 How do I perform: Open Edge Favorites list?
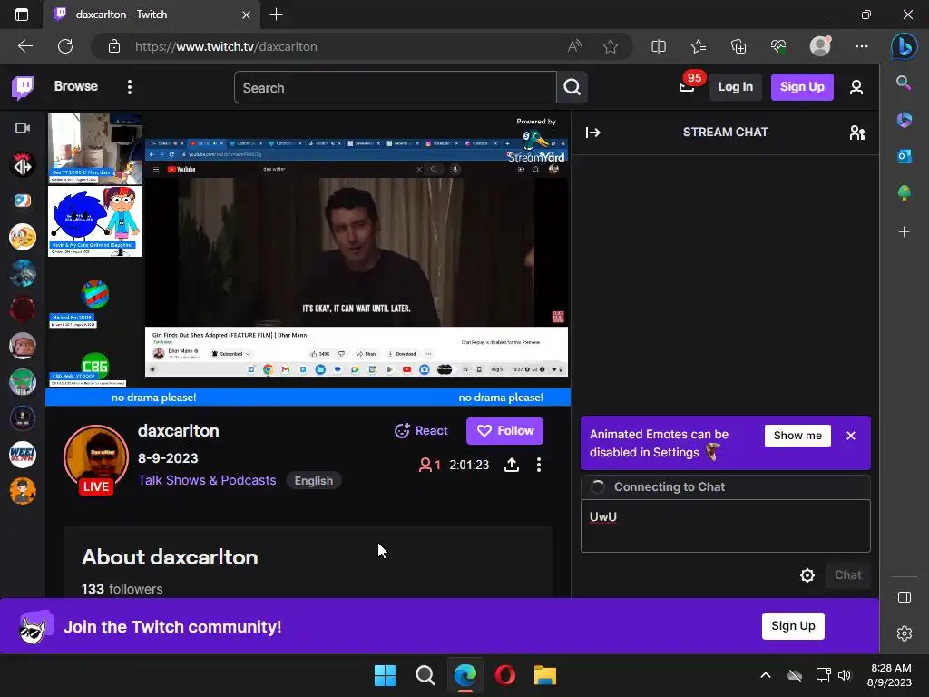point(698,46)
